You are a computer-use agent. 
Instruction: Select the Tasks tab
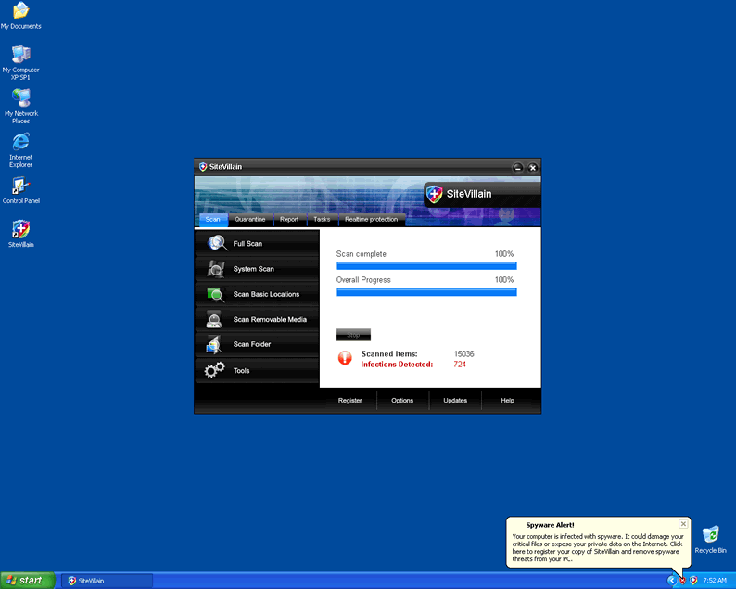point(322,220)
